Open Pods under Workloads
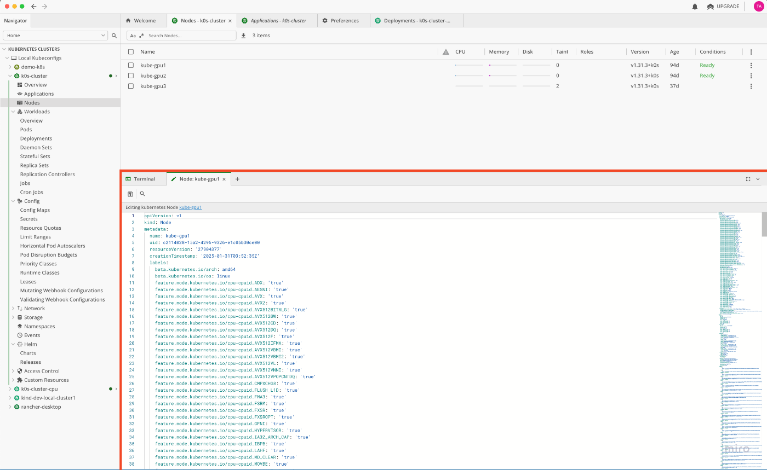Viewport: 767px width, 470px height. pos(26,130)
